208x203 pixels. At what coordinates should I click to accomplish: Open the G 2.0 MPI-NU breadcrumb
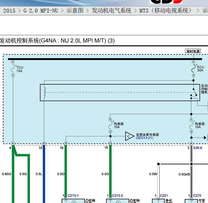pyautogui.click(x=41, y=11)
